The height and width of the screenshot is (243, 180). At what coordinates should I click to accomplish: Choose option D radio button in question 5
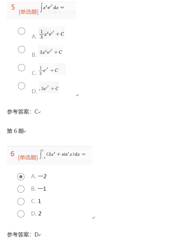click(21, 86)
